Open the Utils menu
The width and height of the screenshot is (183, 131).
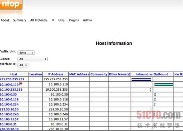pyautogui.click(x=61, y=20)
